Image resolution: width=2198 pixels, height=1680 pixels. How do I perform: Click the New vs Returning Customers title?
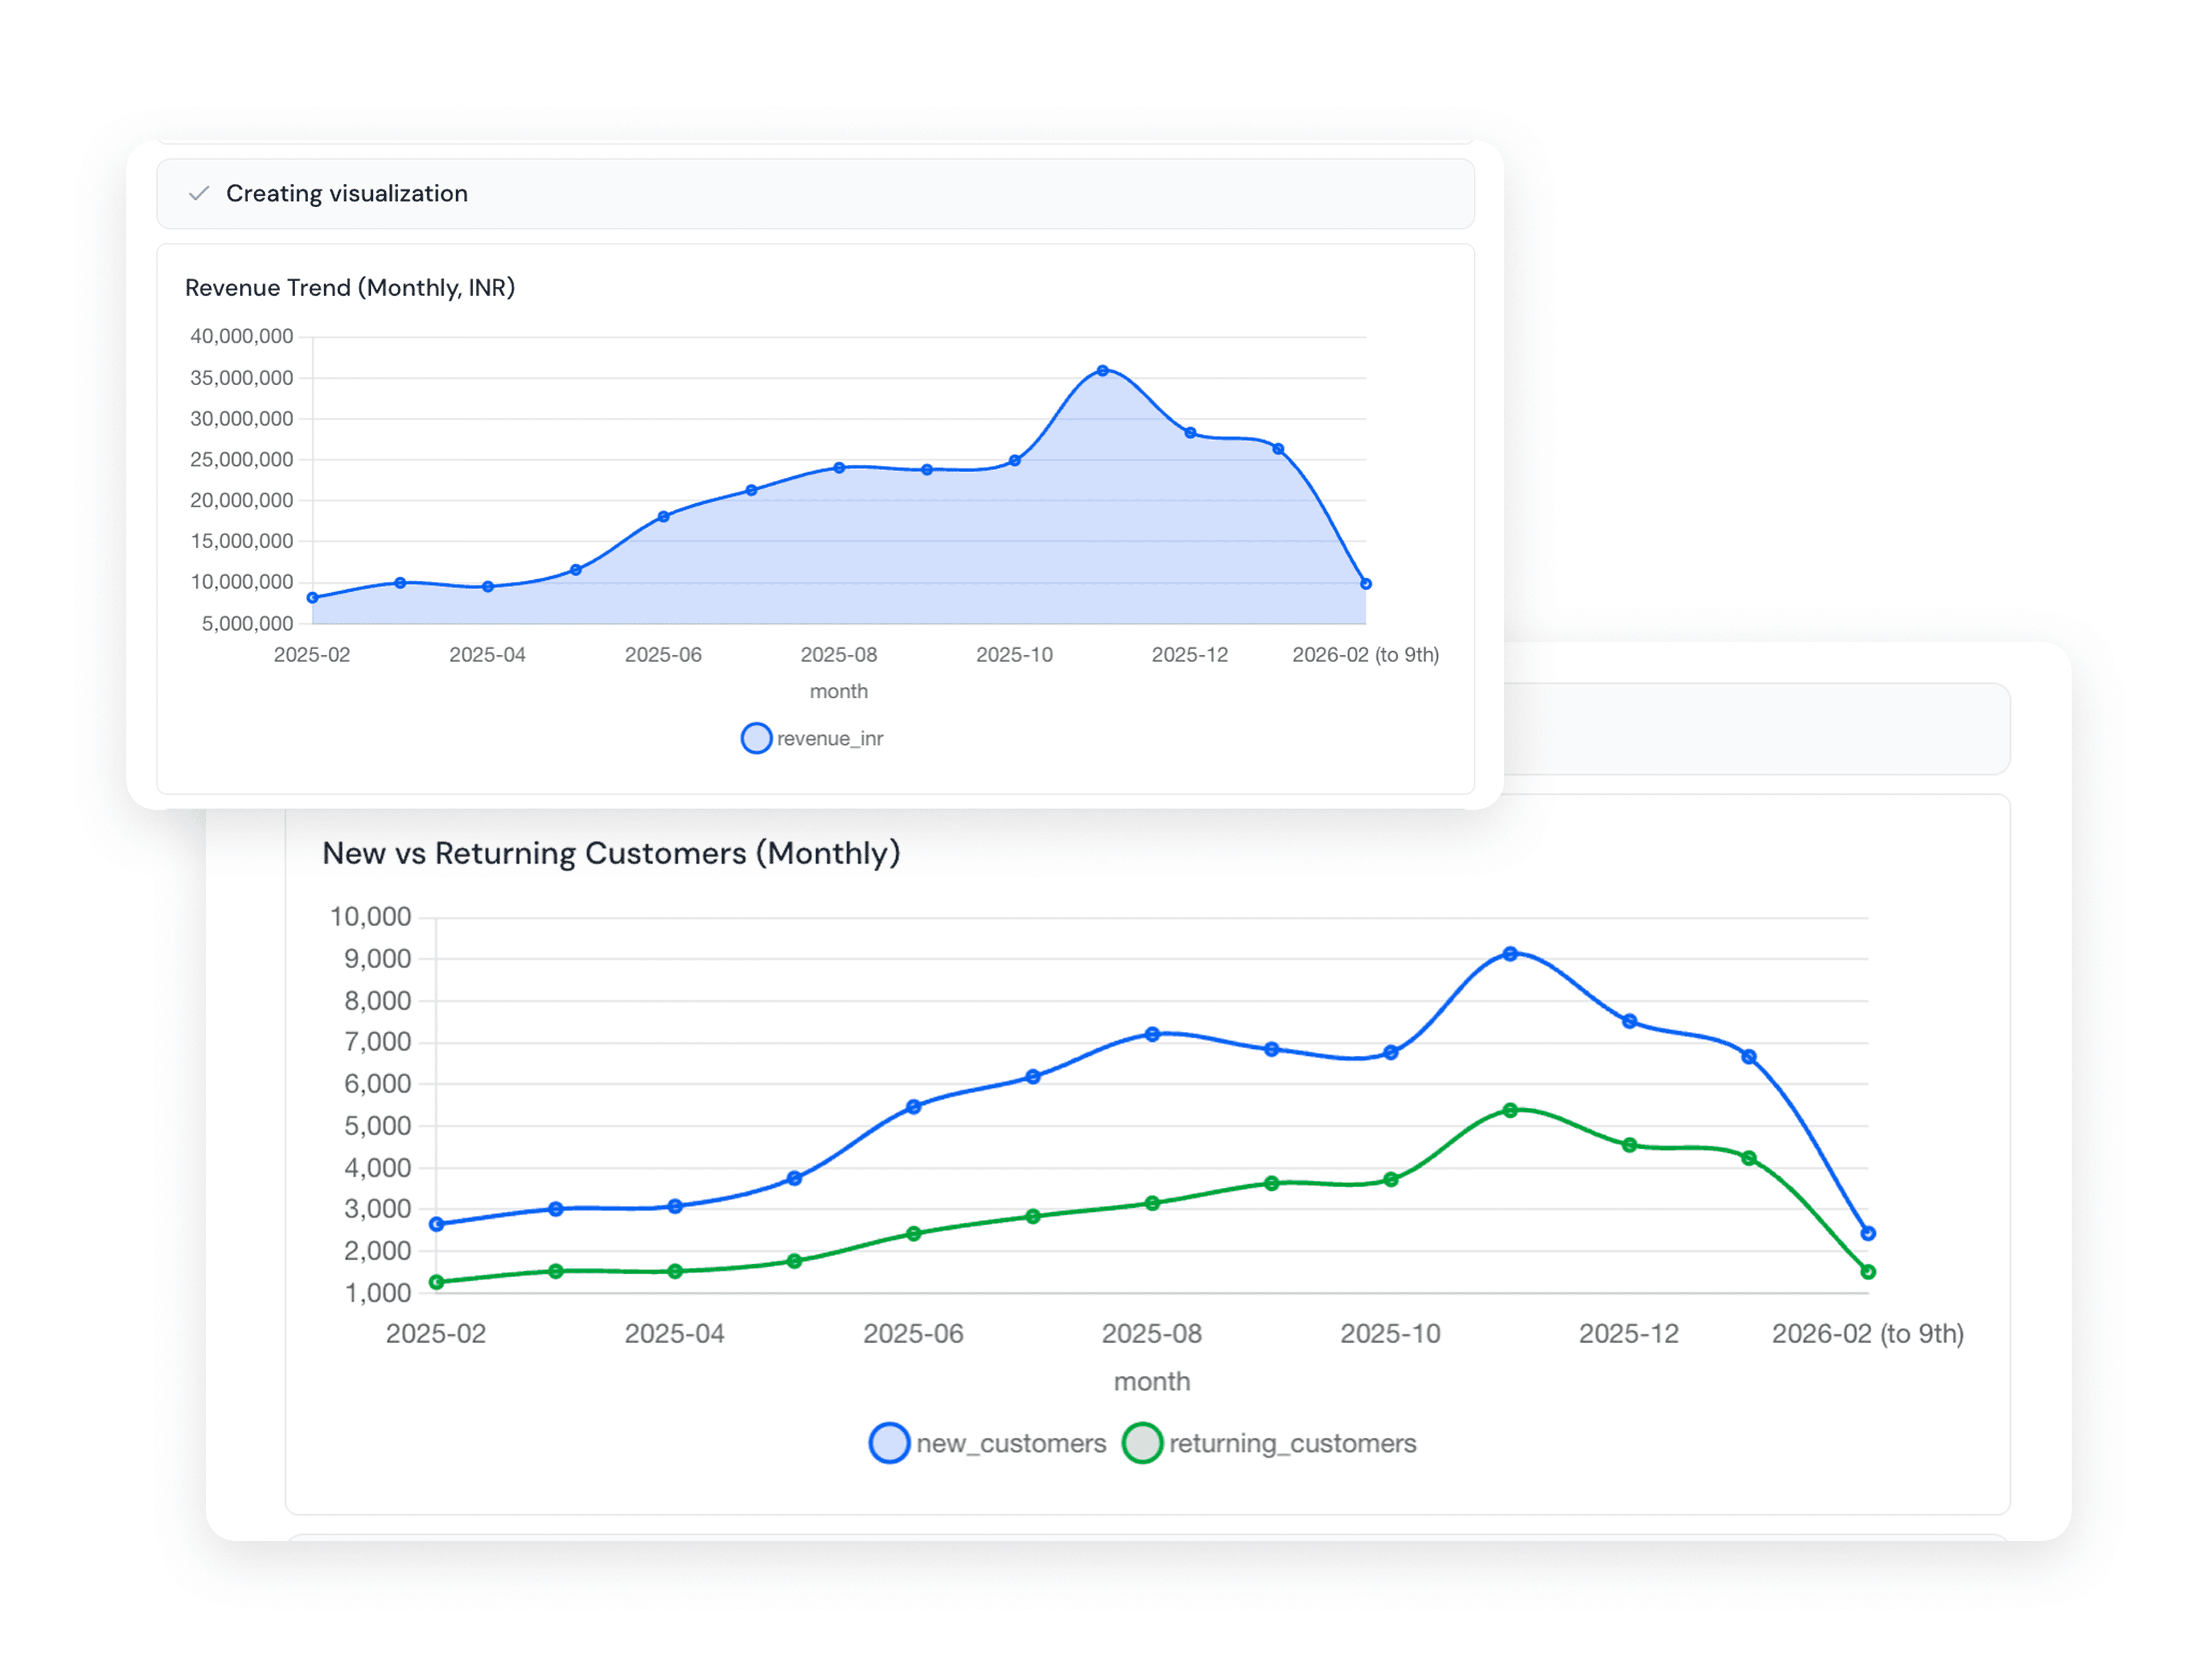tap(611, 853)
